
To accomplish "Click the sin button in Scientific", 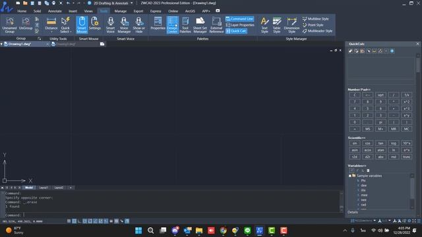I will pyautogui.click(x=355, y=144).
